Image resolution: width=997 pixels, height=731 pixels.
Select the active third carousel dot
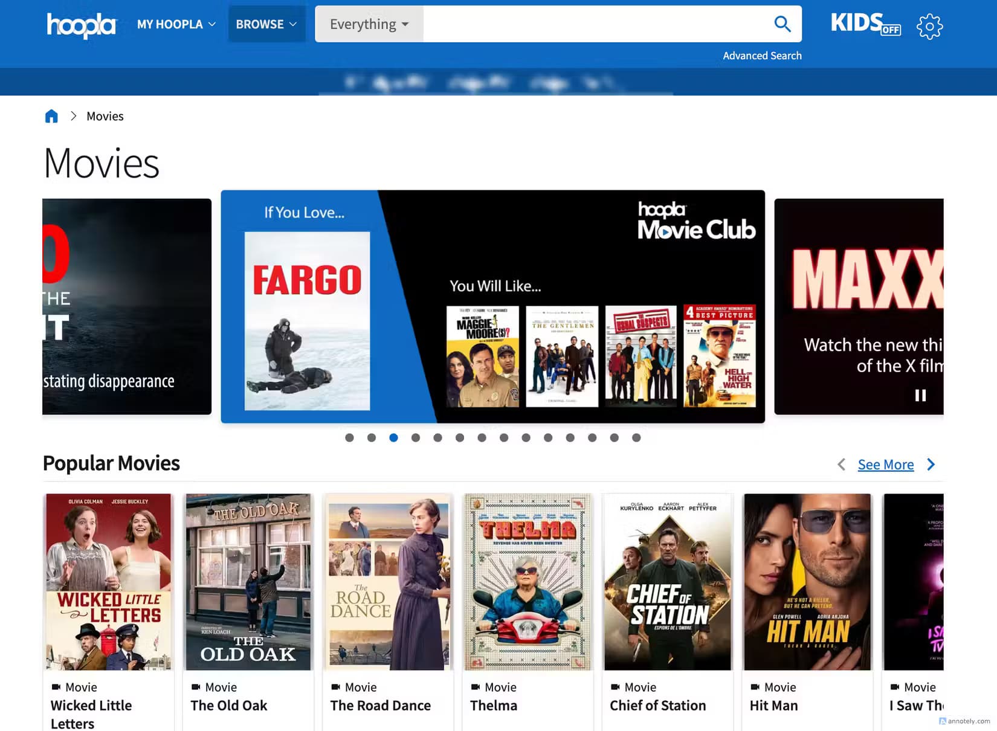(x=393, y=437)
